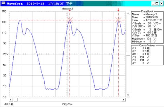Select the cursor 1 crosshair on waveform peak
Image resolution: width=164 pixels, height=107 pixels.
pos(70,20)
